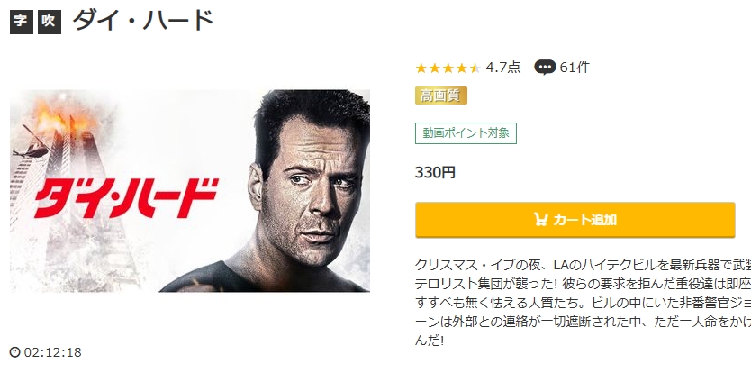Click the 高画質 high quality badge

pyautogui.click(x=440, y=95)
